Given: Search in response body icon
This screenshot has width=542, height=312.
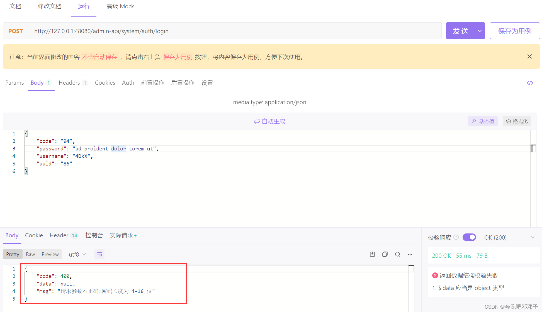Looking at the screenshot, I should point(398,254).
